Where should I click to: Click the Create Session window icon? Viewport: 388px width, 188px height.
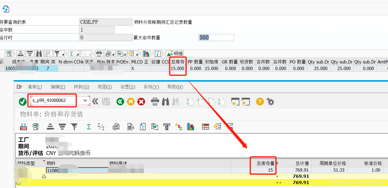pos(235,102)
